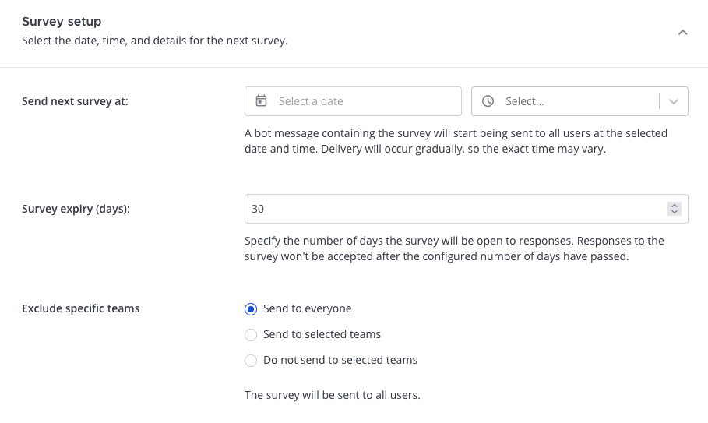Collapse the Survey setup section chevron

(682, 33)
